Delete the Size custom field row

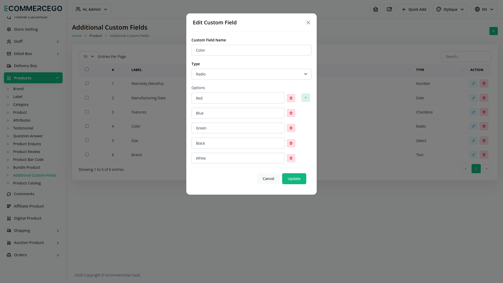pos(484,141)
